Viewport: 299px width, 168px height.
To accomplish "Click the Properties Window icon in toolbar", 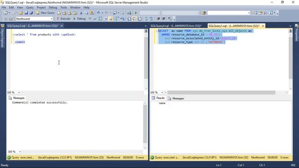I will (260, 13).
